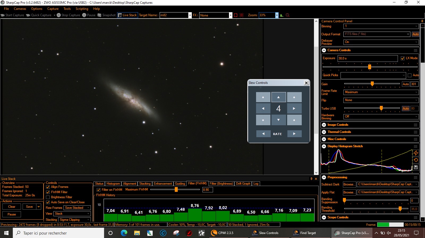Click Browse for Subtract Dark
This screenshot has width=425, height=238.
[x=349, y=184]
